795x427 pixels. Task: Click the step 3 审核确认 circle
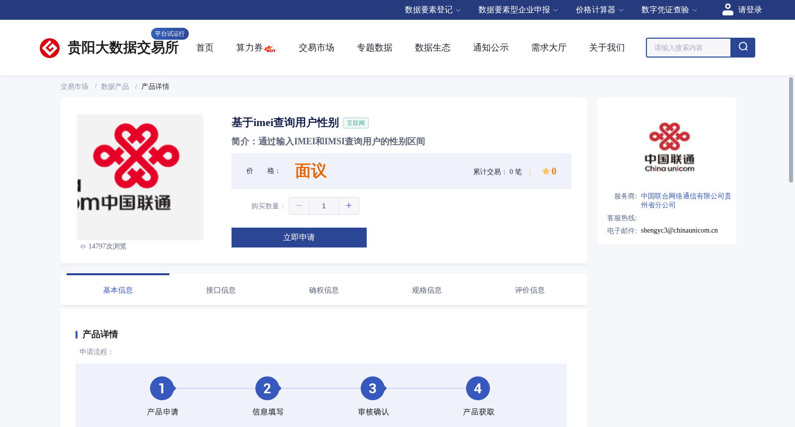click(x=373, y=388)
